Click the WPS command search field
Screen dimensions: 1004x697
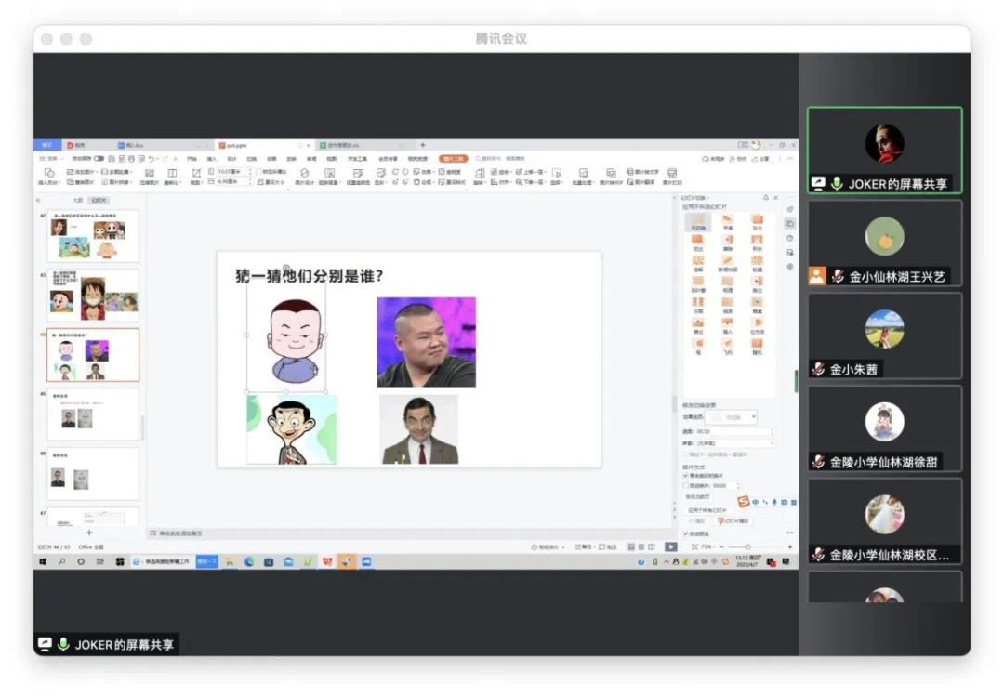[501, 158]
